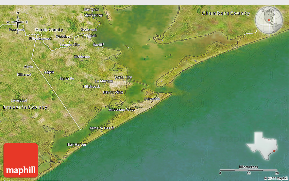Viewport: 289px width, 181px height.
Task: Select the Texas City label
Action: point(123,77)
